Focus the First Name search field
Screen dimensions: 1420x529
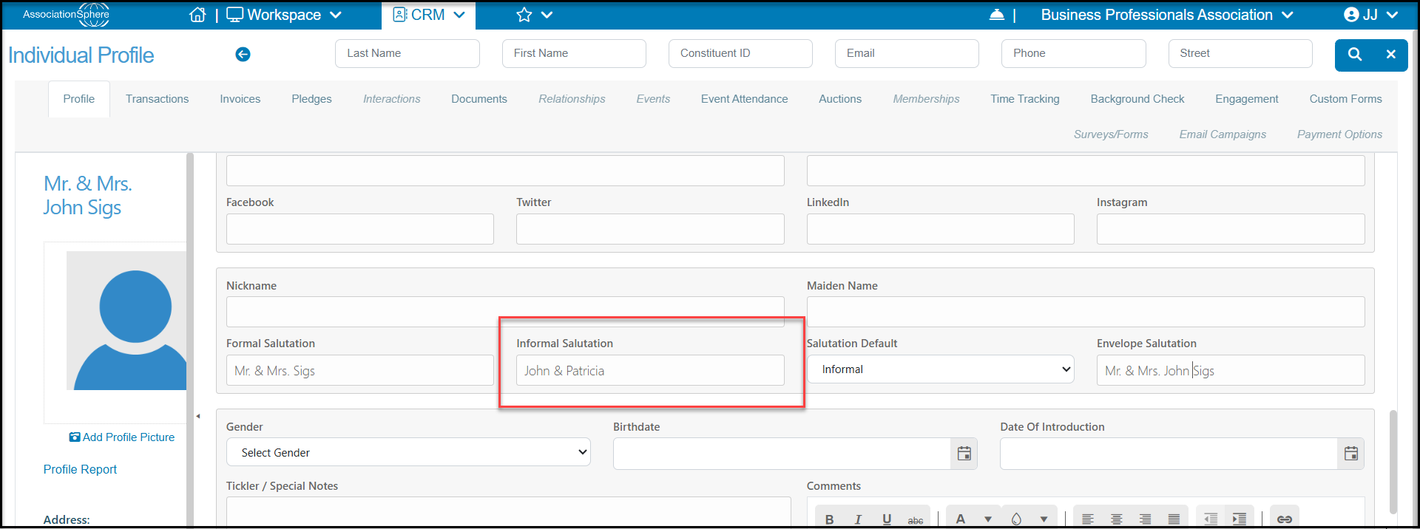pyautogui.click(x=574, y=53)
